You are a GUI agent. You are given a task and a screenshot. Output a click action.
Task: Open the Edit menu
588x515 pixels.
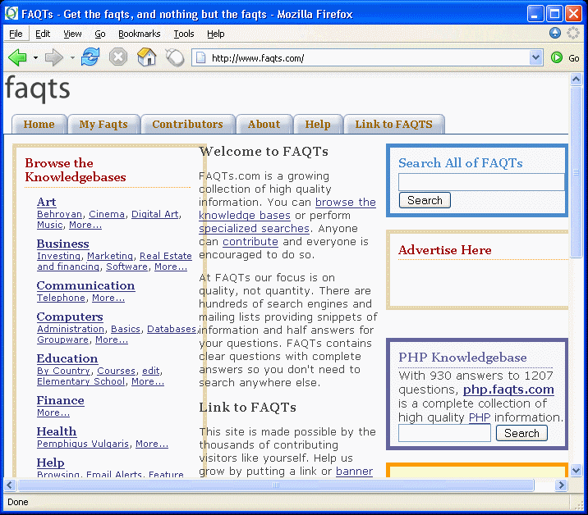43,34
